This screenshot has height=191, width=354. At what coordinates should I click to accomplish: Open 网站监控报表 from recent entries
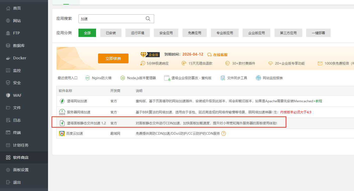273,78
